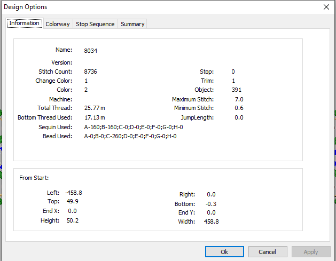Click the Object count value 391
The width and height of the screenshot is (336, 261).
click(236, 90)
